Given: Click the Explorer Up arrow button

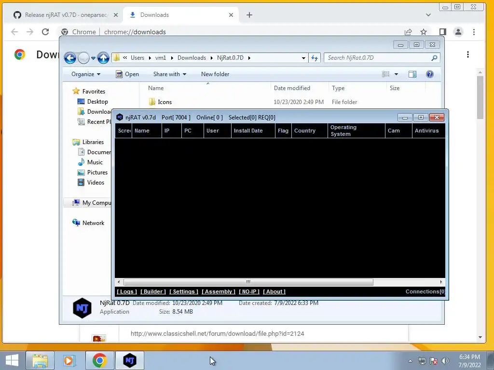Looking at the screenshot, I should [x=103, y=58].
